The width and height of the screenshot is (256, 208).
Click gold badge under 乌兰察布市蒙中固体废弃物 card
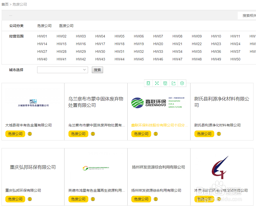[93, 134]
